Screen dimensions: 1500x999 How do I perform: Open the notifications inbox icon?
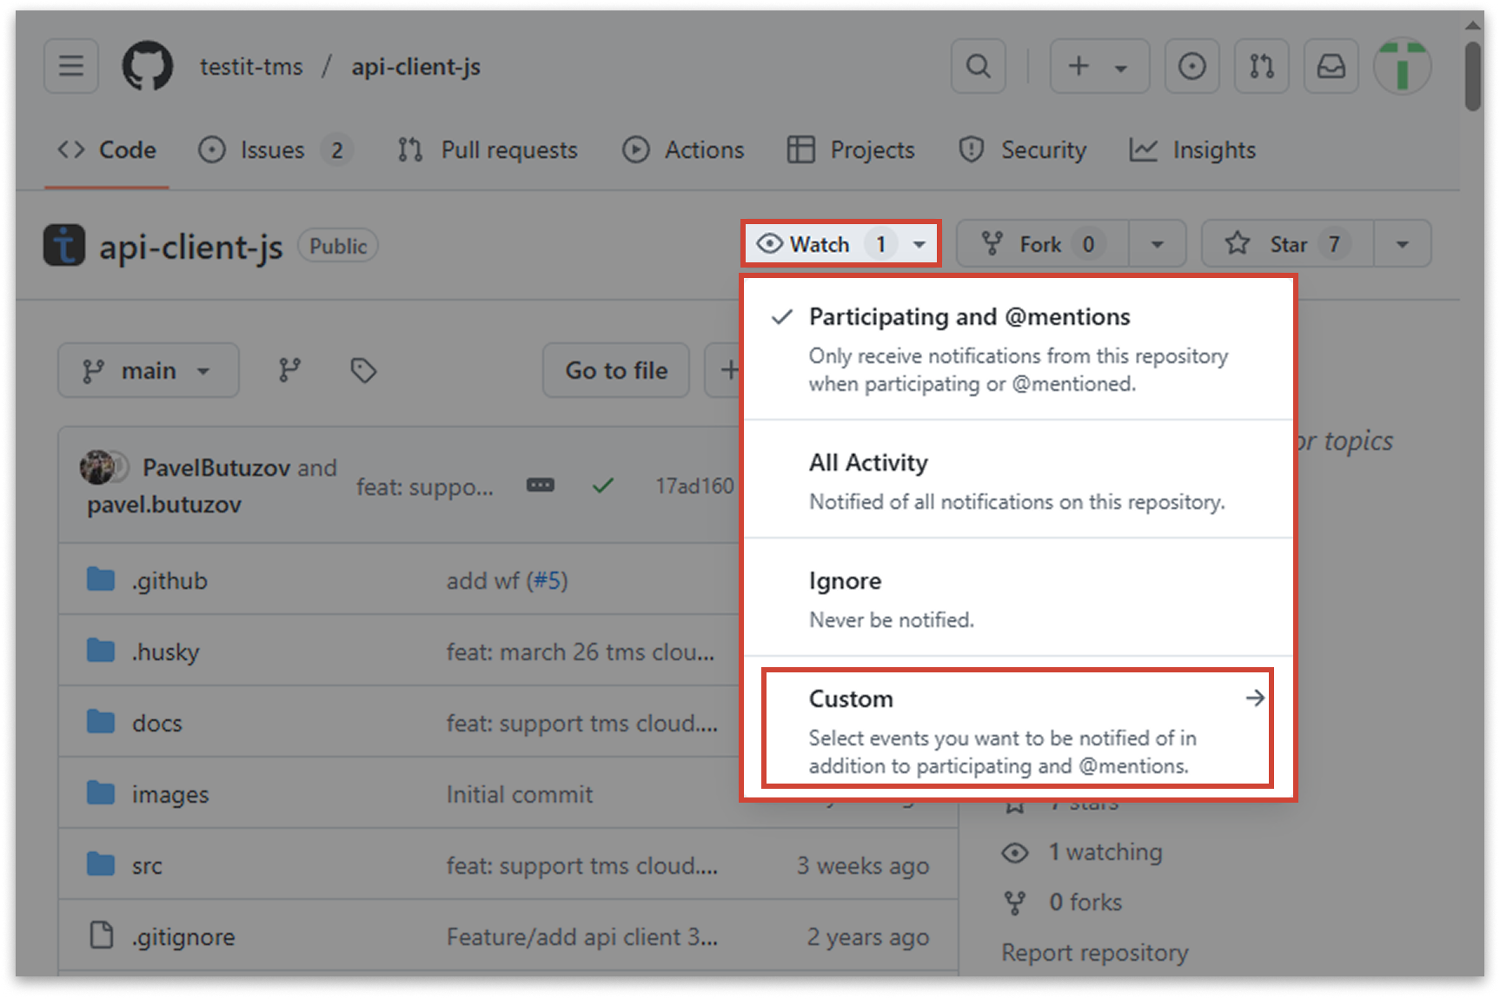click(1331, 66)
